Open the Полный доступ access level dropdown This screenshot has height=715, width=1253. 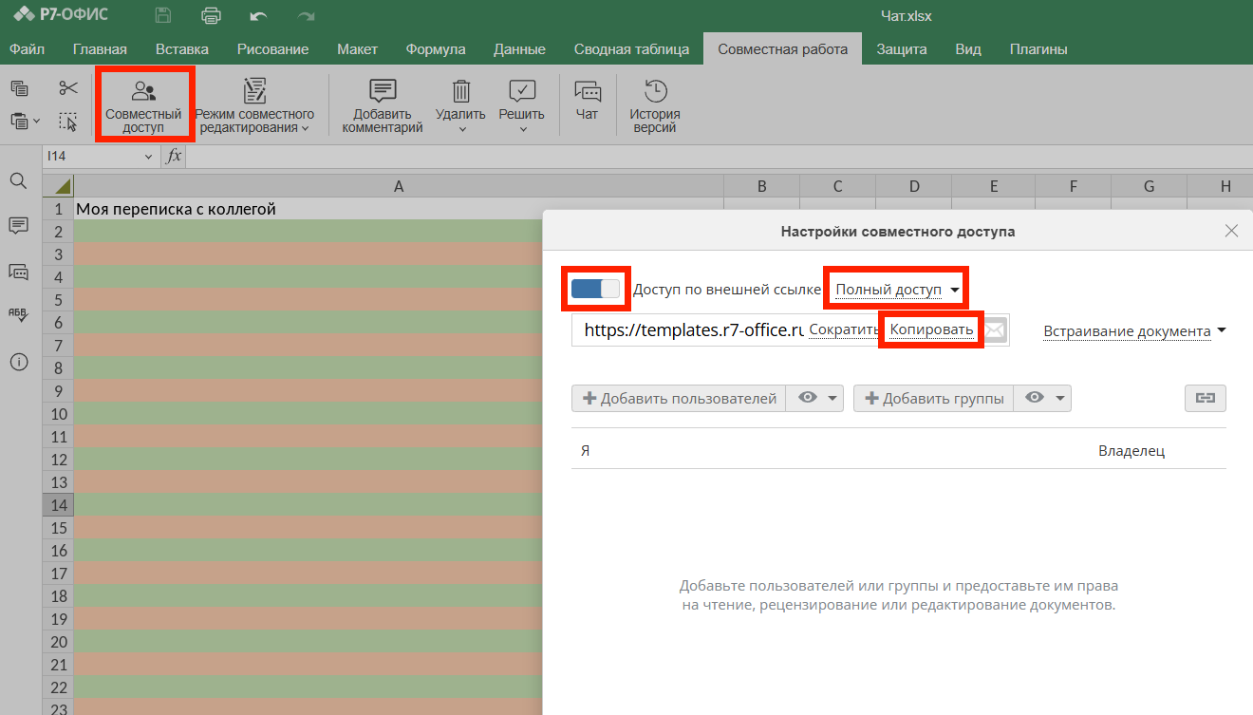coord(897,289)
